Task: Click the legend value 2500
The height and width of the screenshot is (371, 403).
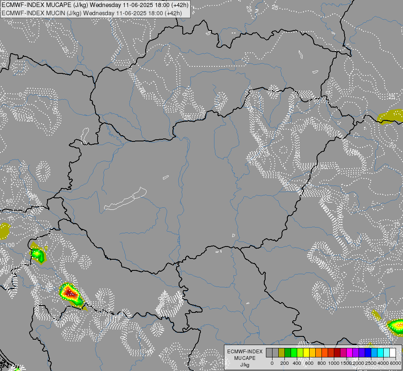Action: click(x=371, y=363)
